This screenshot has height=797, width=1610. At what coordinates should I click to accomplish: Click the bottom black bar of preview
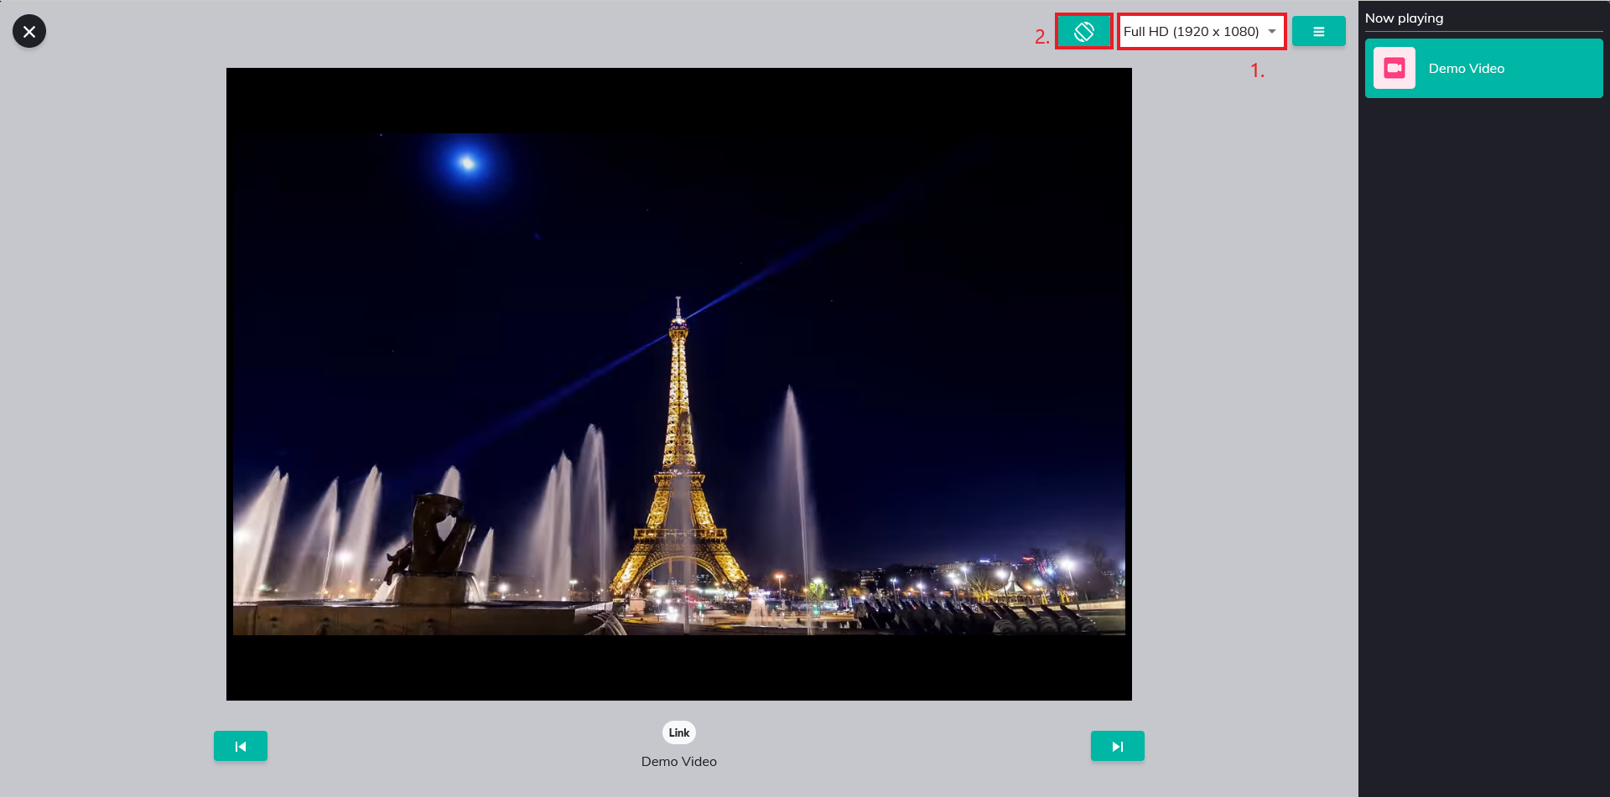click(x=679, y=668)
